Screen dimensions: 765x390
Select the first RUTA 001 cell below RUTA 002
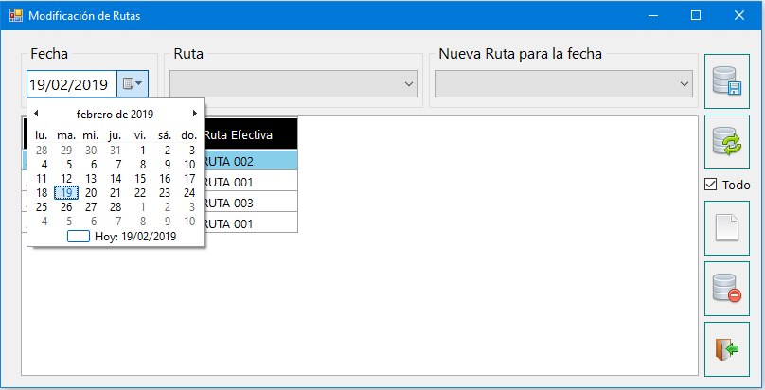click(251, 182)
